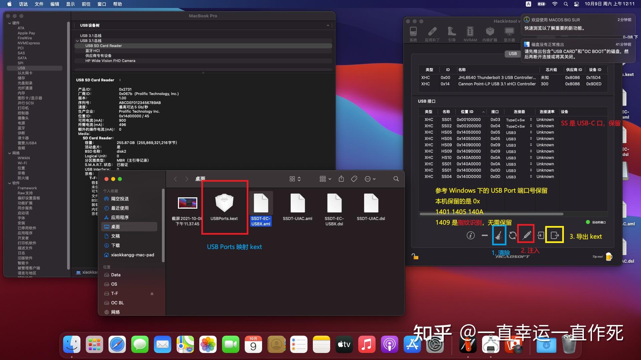The width and height of the screenshot is (641, 360).
Task: Select the broom icon to clear USB ports
Action: 499,236
